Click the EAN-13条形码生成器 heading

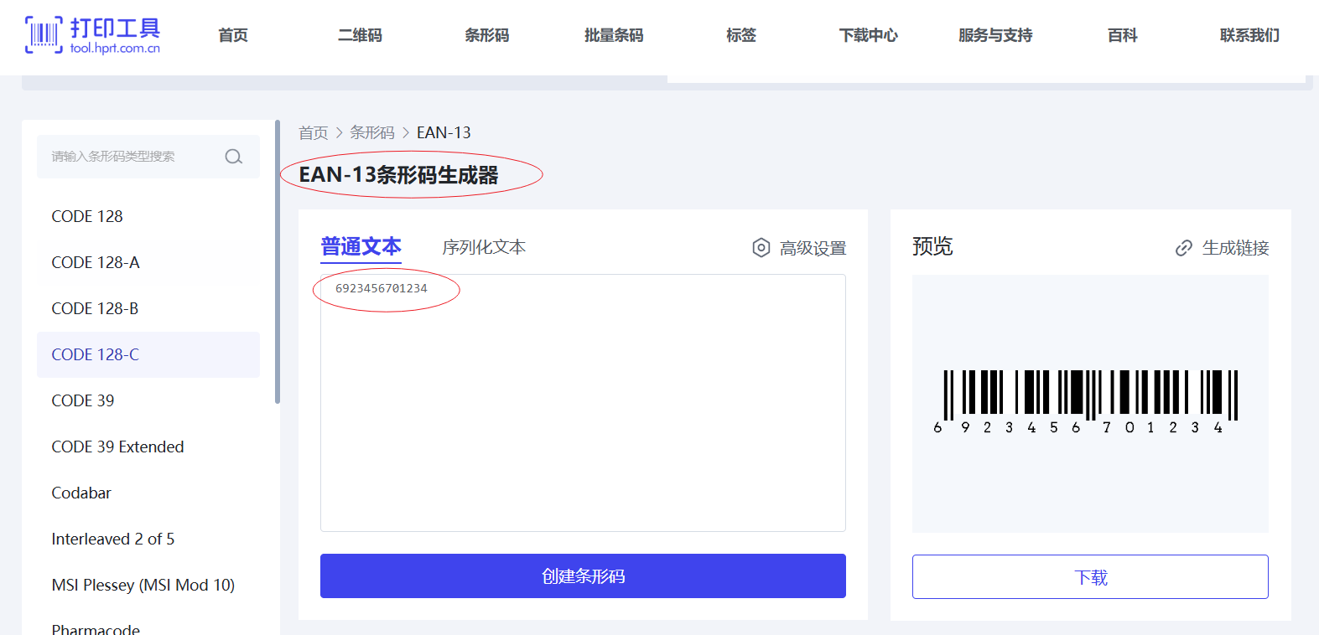click(x=399, y=175)
